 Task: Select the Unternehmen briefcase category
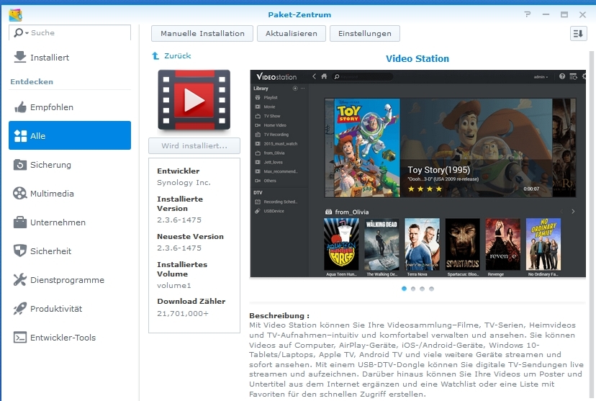19,222
